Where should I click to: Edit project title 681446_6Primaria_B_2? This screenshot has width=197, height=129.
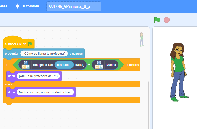point(74,7)
